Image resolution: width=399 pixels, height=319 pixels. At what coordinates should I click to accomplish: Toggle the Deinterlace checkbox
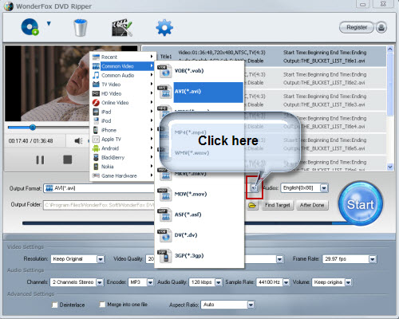55,305
